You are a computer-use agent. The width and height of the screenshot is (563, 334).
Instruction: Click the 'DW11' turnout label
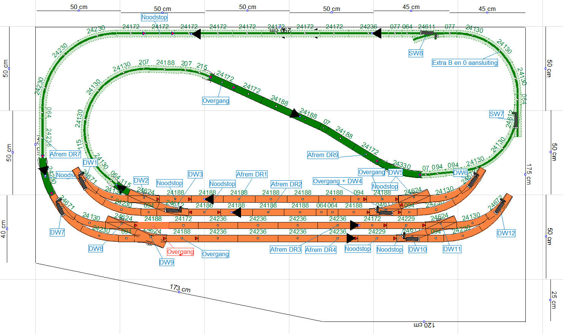[452, 249]
